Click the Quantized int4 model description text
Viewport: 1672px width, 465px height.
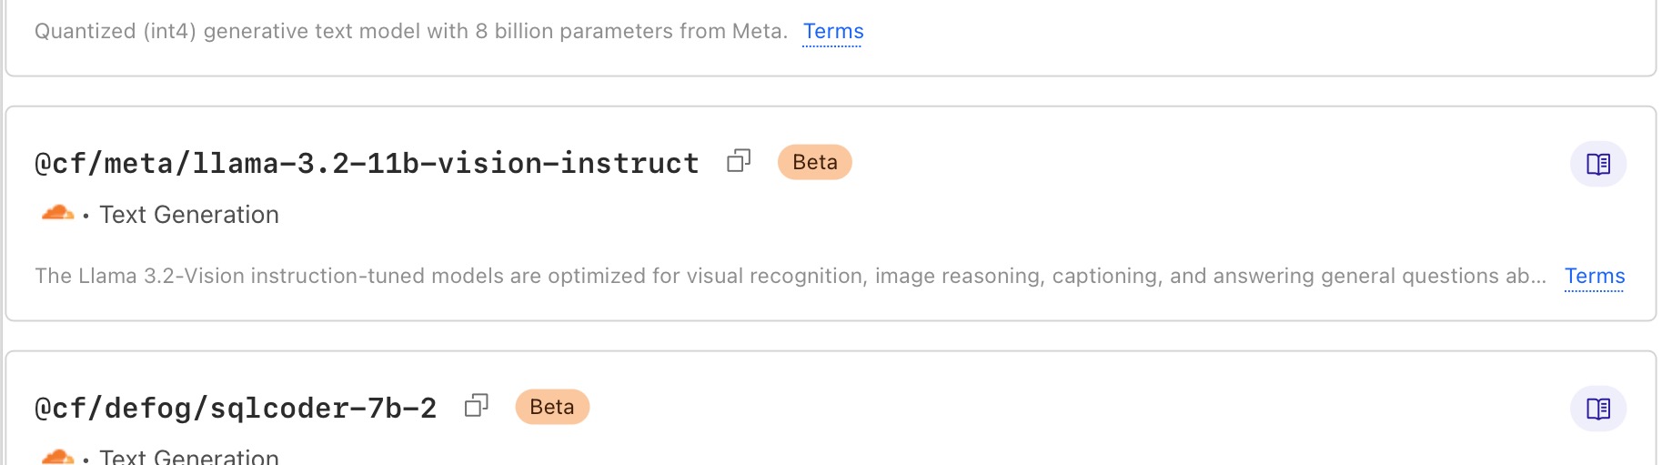410,32
